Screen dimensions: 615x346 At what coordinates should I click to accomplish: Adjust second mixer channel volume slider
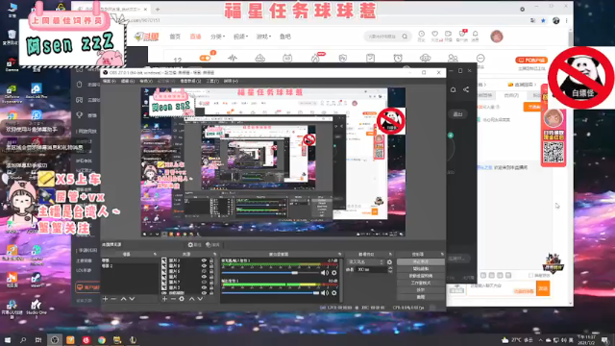click(270, 292)
